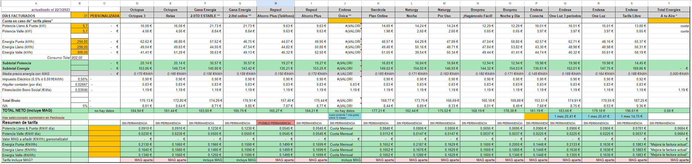The width and height of the screenshot is (692, 164).
Task: Click 'no hay datos' in PERSONALIZADA column
Action: click(104, 111)
